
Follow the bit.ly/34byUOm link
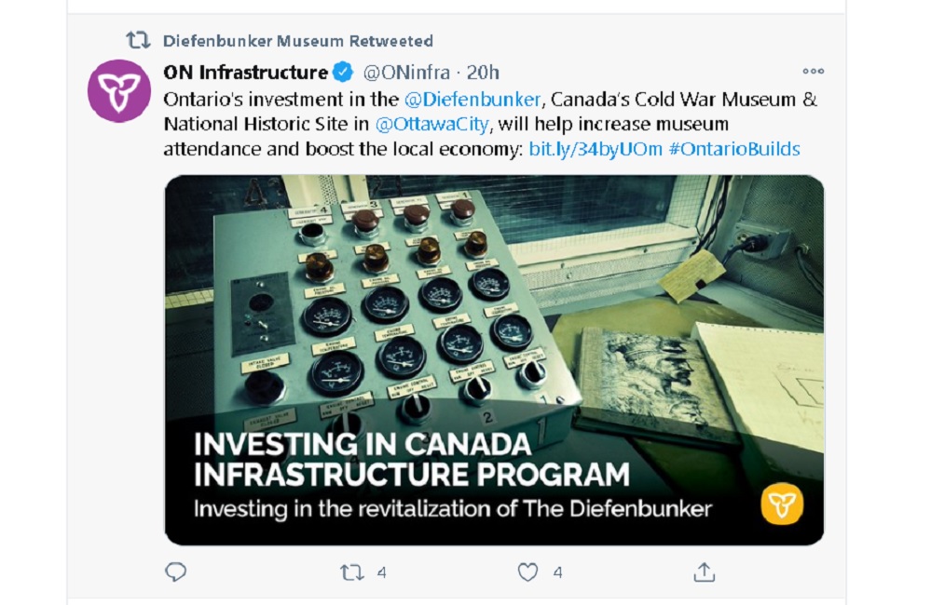595,149
